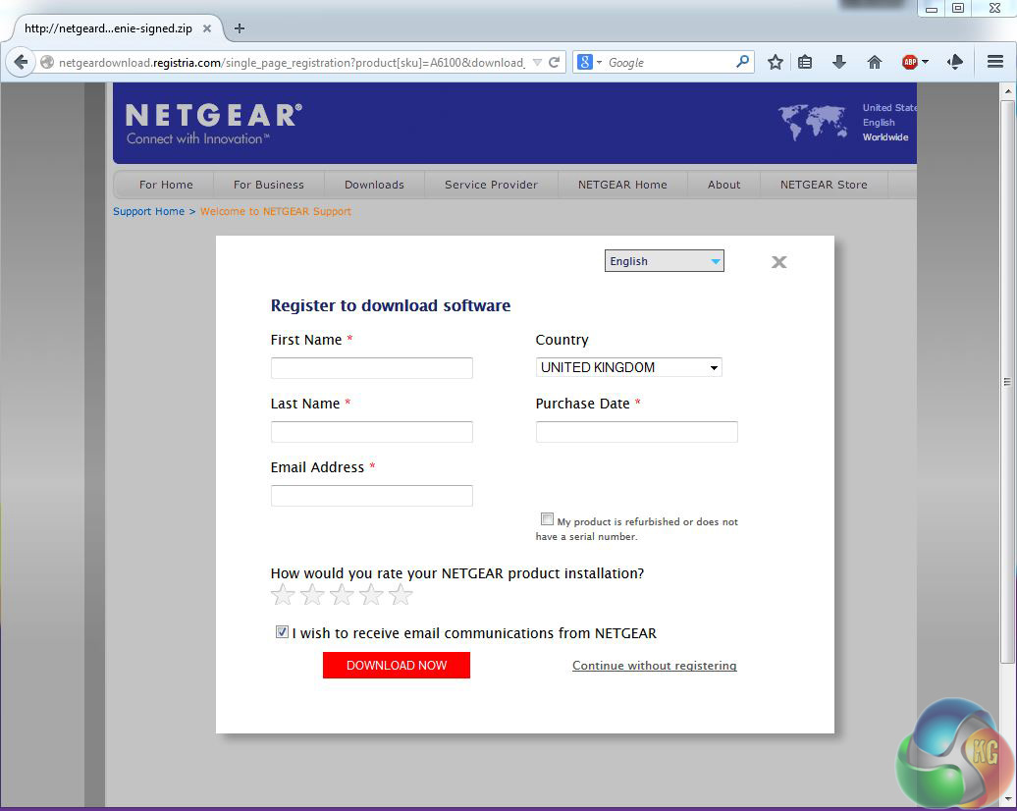Open the Downloads menu item
Image resolution: width=1017 pixels, height=811 pixels.
coord(374,185)
